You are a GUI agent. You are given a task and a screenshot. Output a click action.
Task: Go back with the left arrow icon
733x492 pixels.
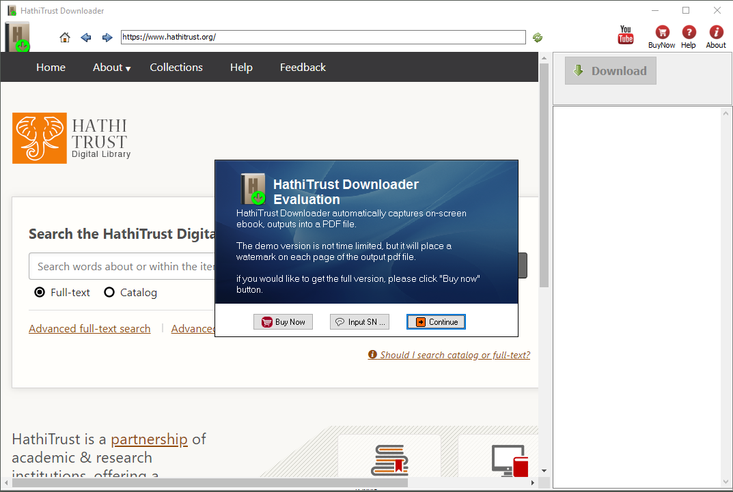[86, 38]
